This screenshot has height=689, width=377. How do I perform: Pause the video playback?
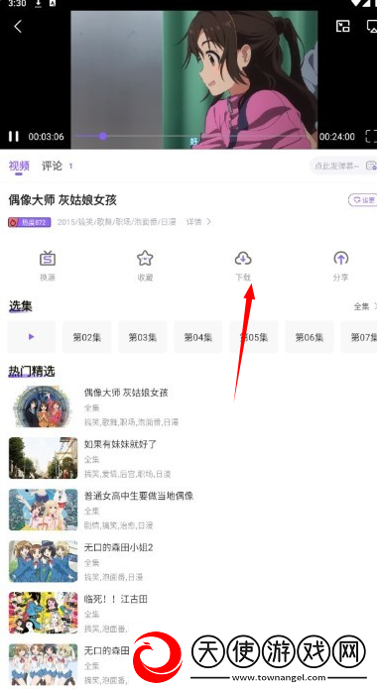click(x=14, y=137)
